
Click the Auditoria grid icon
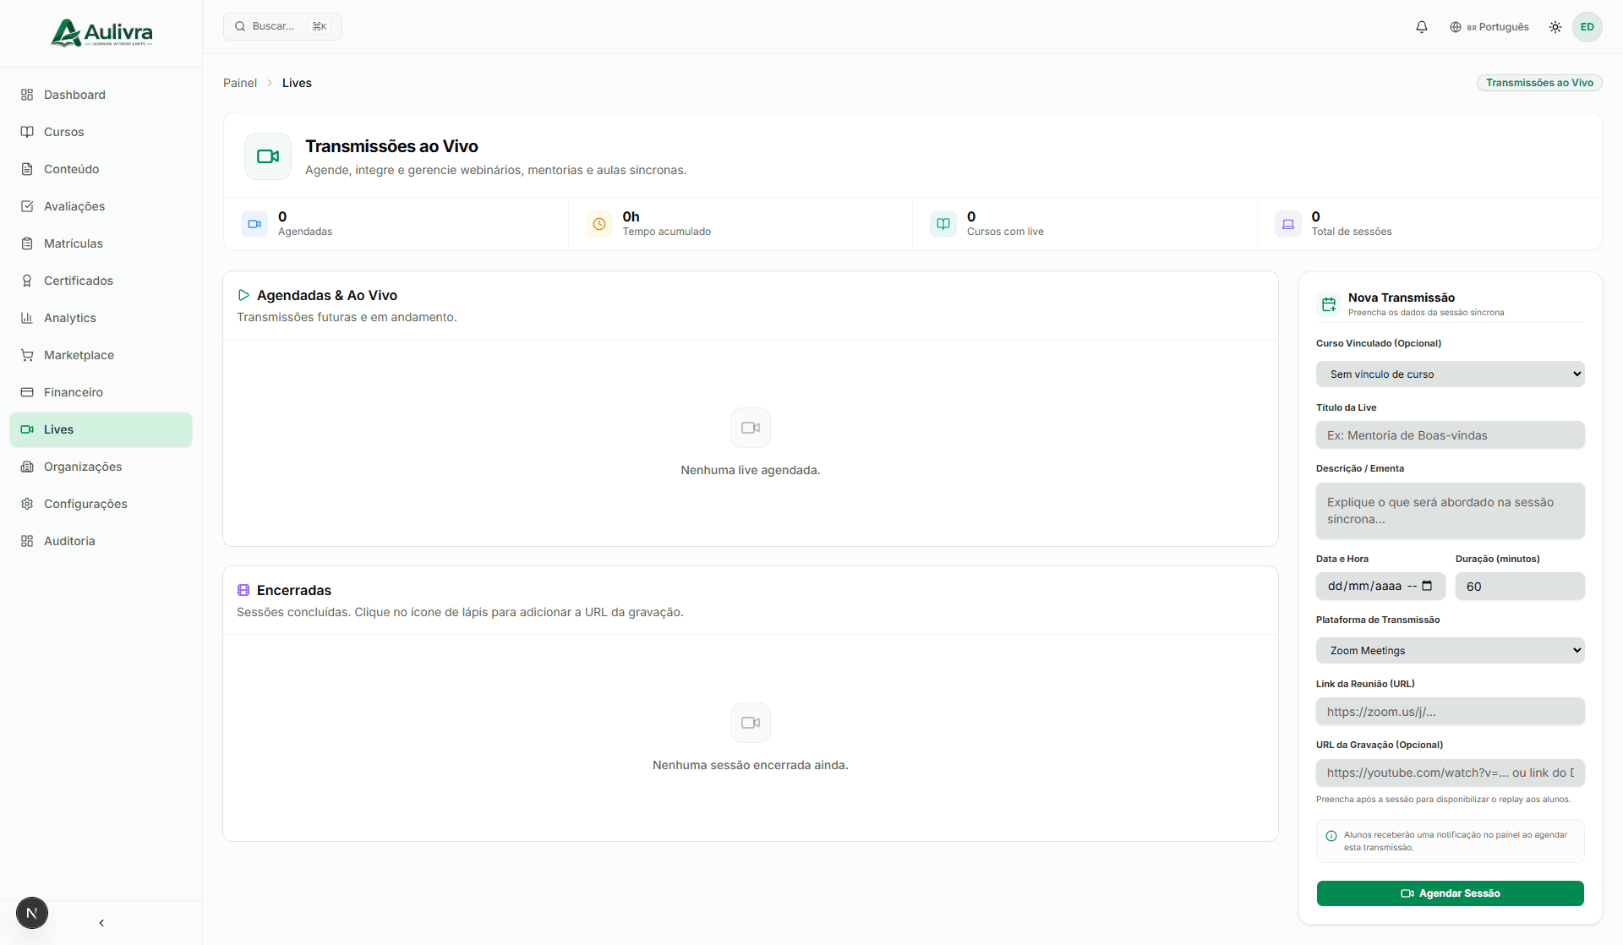coord(27,541)
